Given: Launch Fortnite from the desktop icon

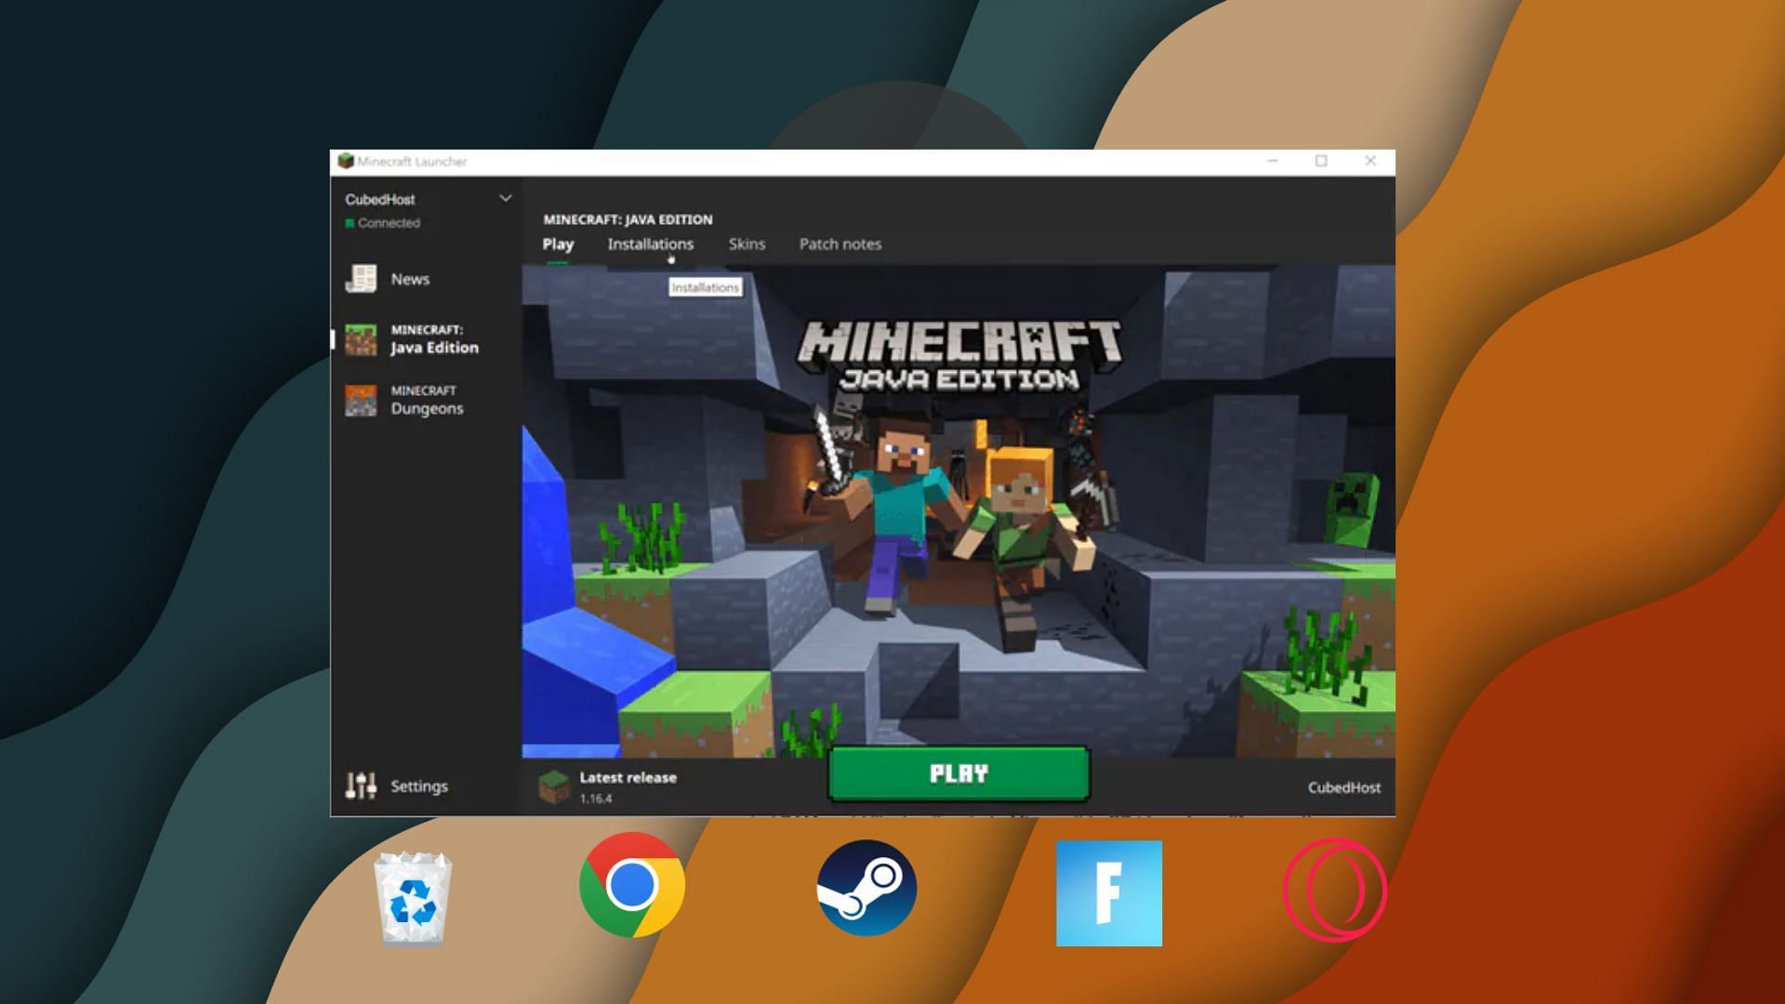Looking at the screenshot, I should click(1109, 893).
